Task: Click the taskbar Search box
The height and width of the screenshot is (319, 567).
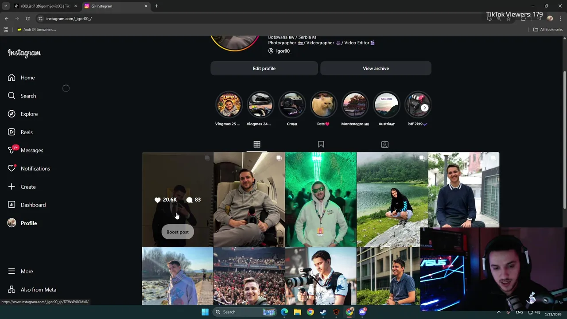Action: pos(245,312)
